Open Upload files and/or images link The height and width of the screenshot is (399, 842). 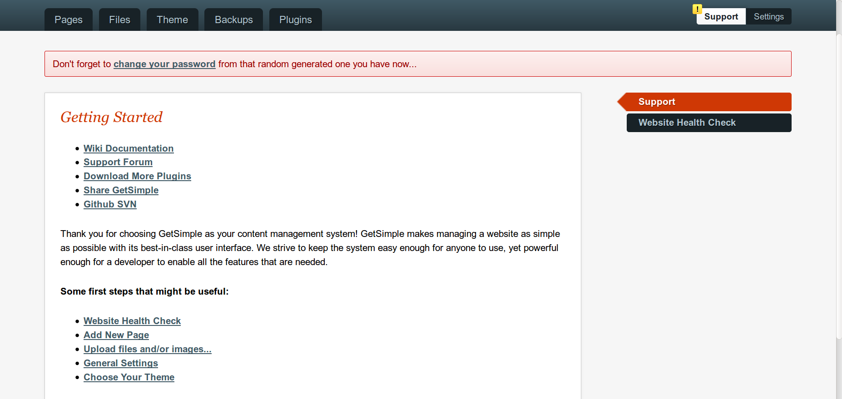[x=148, y=349]
